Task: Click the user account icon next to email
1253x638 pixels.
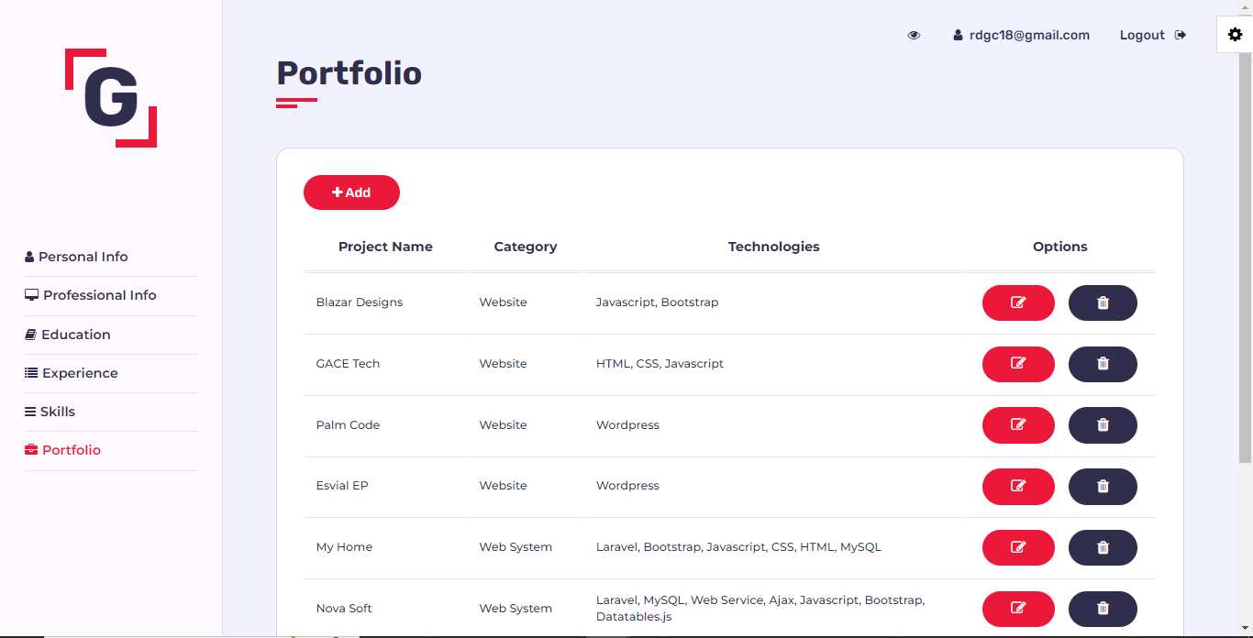Action: pyautogui.click(x=957, y=34)
